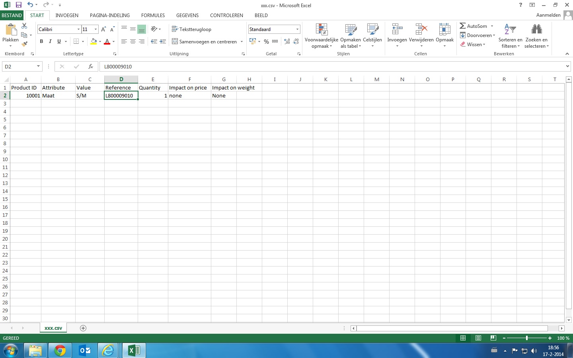
Task: Open the font name Calibri dropdown
Action: point(78,29)
